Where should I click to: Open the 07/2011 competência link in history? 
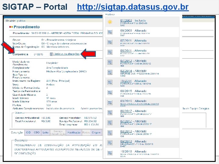[x=126, y=41]
